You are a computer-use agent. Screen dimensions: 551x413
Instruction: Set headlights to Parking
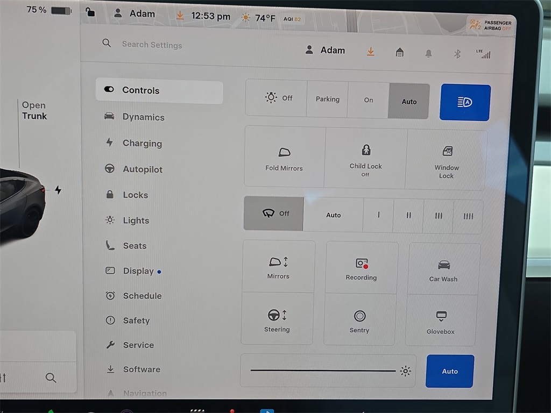coord(327,99)
